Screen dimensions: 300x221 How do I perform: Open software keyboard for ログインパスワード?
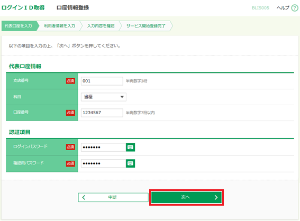[130, 147]
